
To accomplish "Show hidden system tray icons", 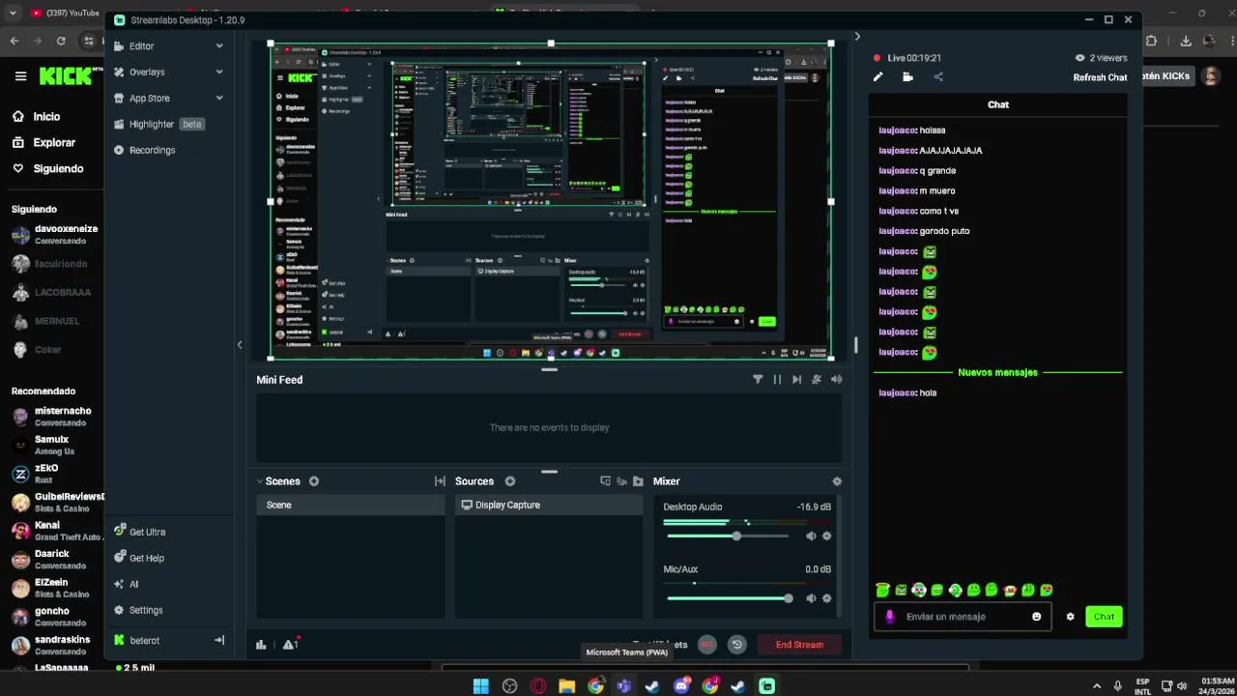I will (x=1097, y=686).
